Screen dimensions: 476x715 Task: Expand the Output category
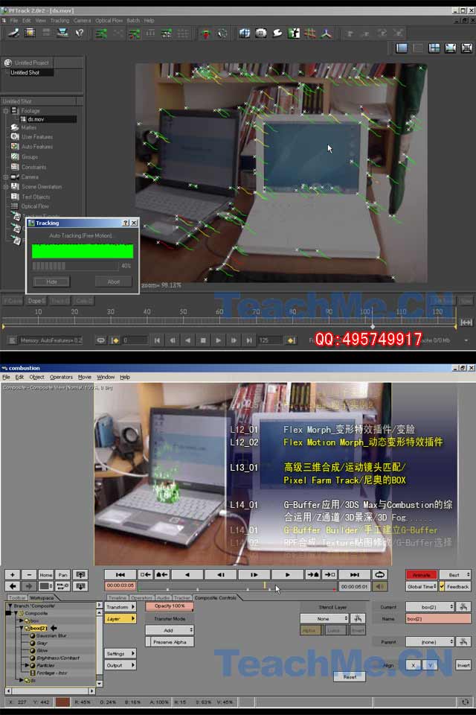click(120, 665)
